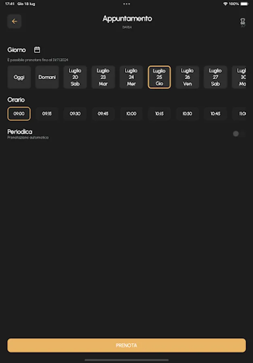Select Oggi as the appointment day

click(19, 77)
